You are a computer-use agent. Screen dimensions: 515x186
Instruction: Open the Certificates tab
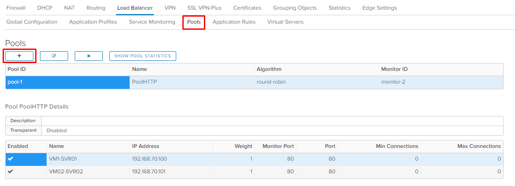coord(247,8)
